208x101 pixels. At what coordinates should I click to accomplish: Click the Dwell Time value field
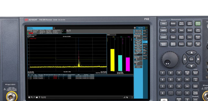pyautogui.click(x=138, y=55)
